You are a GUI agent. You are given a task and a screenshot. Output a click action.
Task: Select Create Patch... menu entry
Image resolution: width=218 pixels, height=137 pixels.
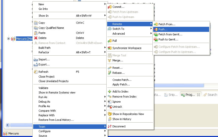pyautogui.click(x=122, y=80)
